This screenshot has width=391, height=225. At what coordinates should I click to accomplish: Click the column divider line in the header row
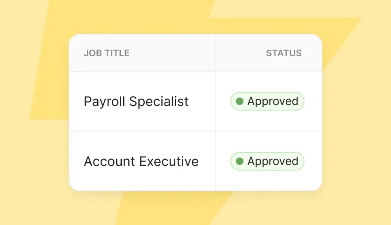[215, 53]
